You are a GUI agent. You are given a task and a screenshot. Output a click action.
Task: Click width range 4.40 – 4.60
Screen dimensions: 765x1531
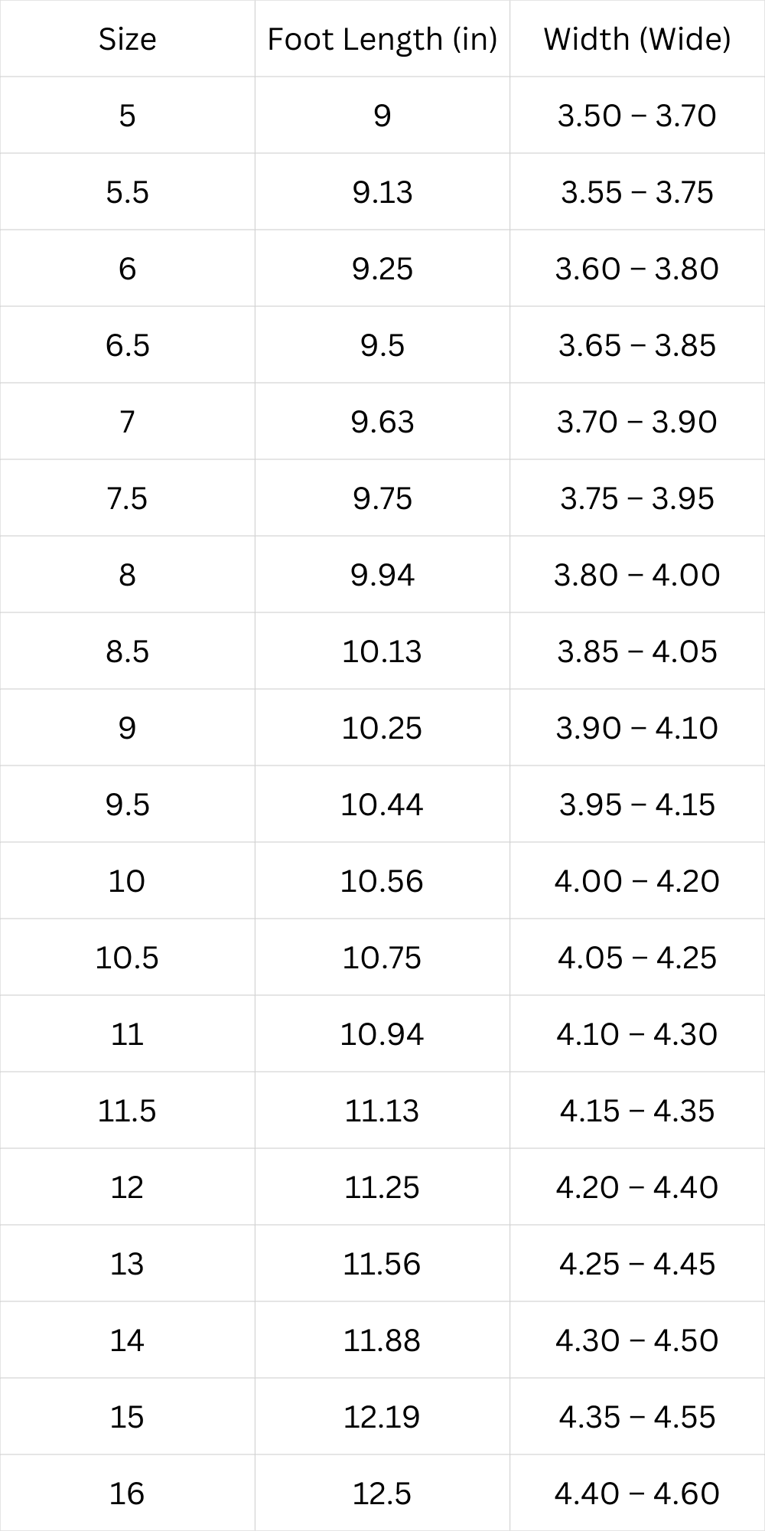[637, 1493]
